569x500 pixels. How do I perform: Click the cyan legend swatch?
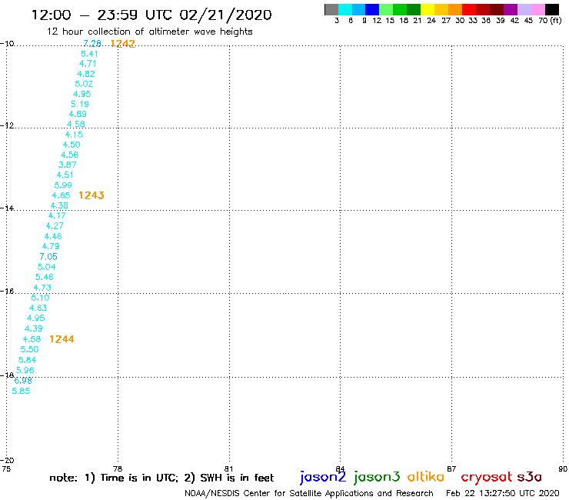click(345, 9)
